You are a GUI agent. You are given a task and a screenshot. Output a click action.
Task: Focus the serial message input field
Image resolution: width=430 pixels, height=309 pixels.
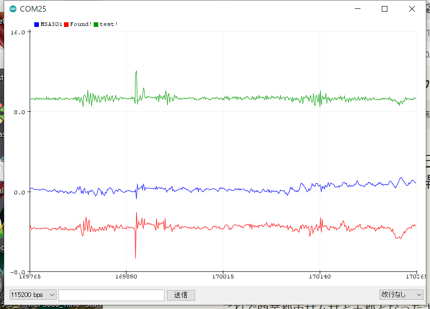point(111,295)
